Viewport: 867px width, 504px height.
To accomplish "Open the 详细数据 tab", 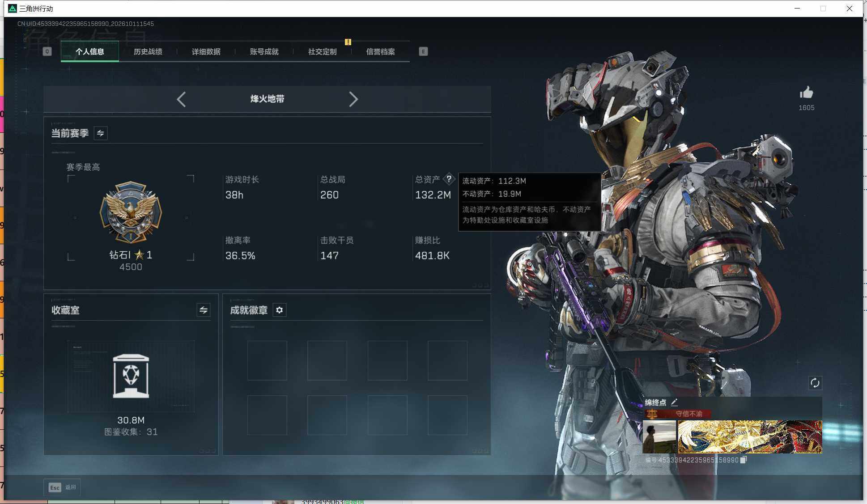I will [206, 52].
